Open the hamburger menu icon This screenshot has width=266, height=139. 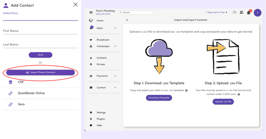point(91,12)
